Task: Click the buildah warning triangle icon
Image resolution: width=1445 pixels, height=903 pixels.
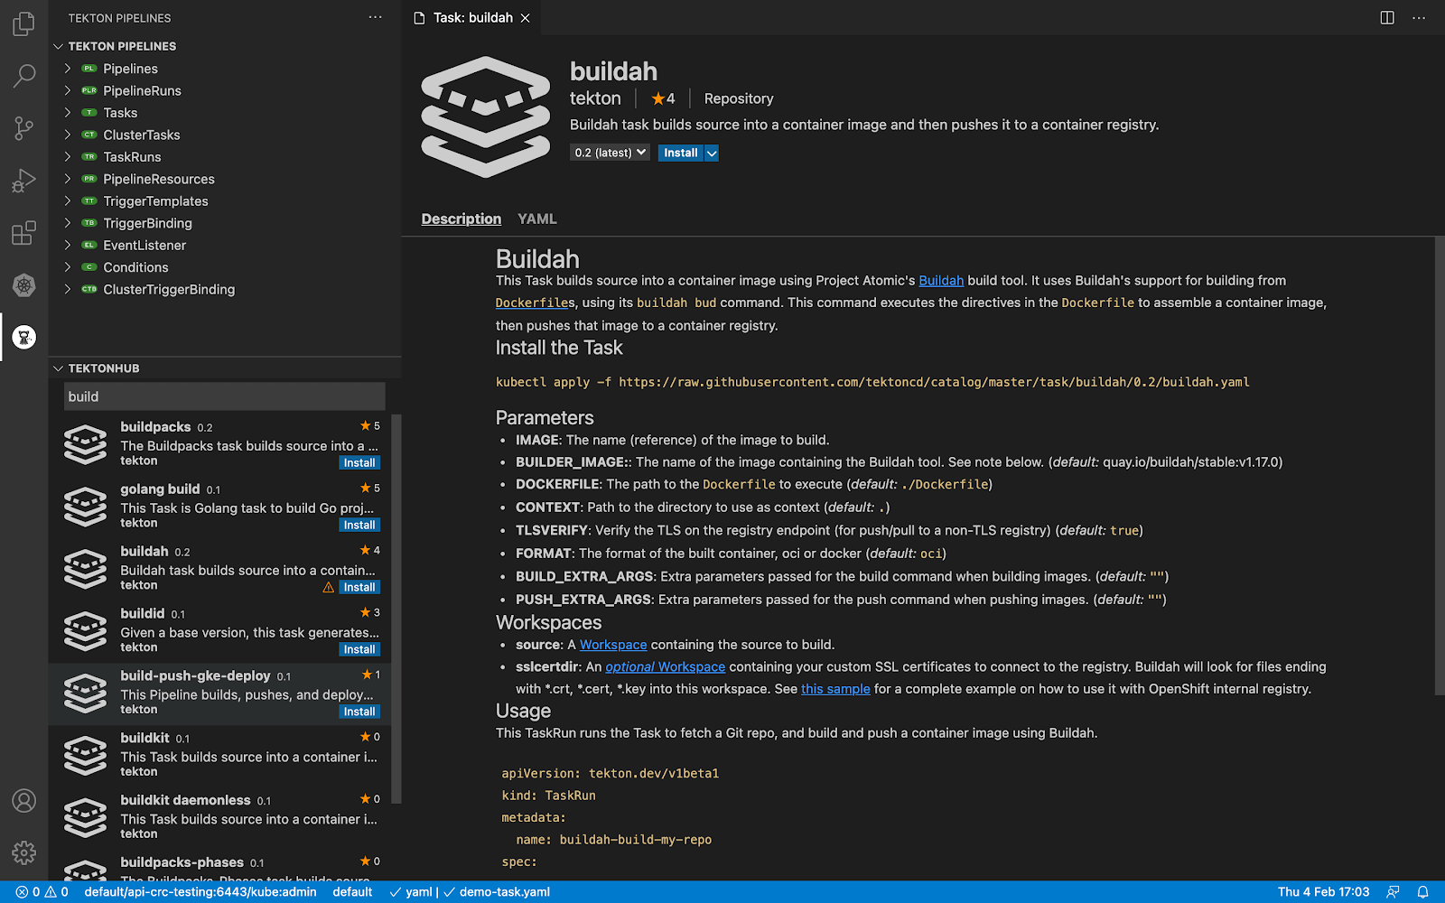Action: (329, 588)
